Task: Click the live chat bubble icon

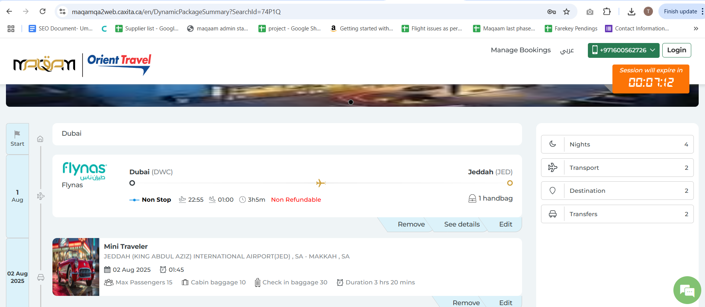Action: pyautogui.click(x=687, y=290)
